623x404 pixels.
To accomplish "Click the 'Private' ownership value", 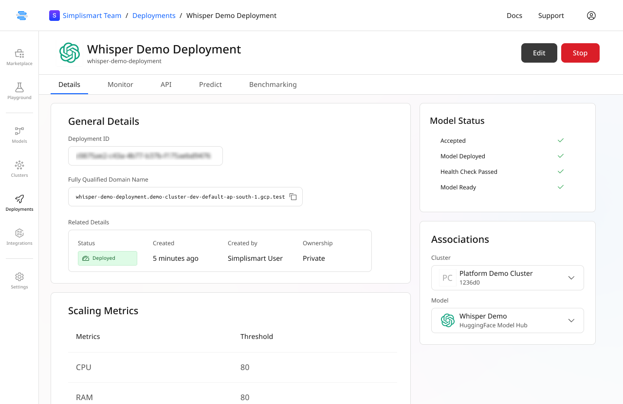I will (314, 258).
